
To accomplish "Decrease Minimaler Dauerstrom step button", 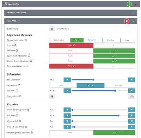I will [67, 110].
